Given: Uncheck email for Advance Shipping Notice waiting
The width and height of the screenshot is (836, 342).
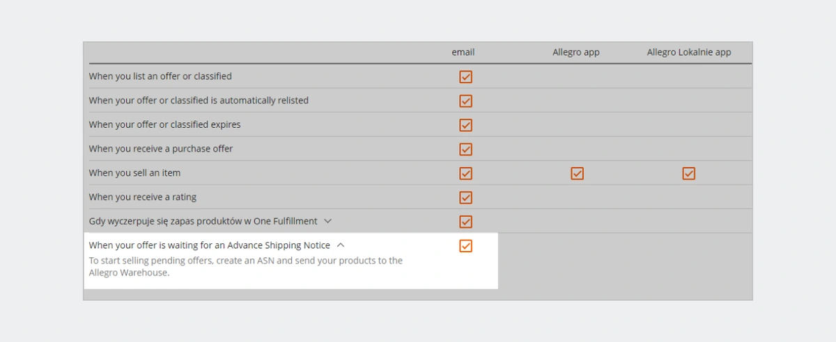Looking at the screenshot, I should 466,245.
